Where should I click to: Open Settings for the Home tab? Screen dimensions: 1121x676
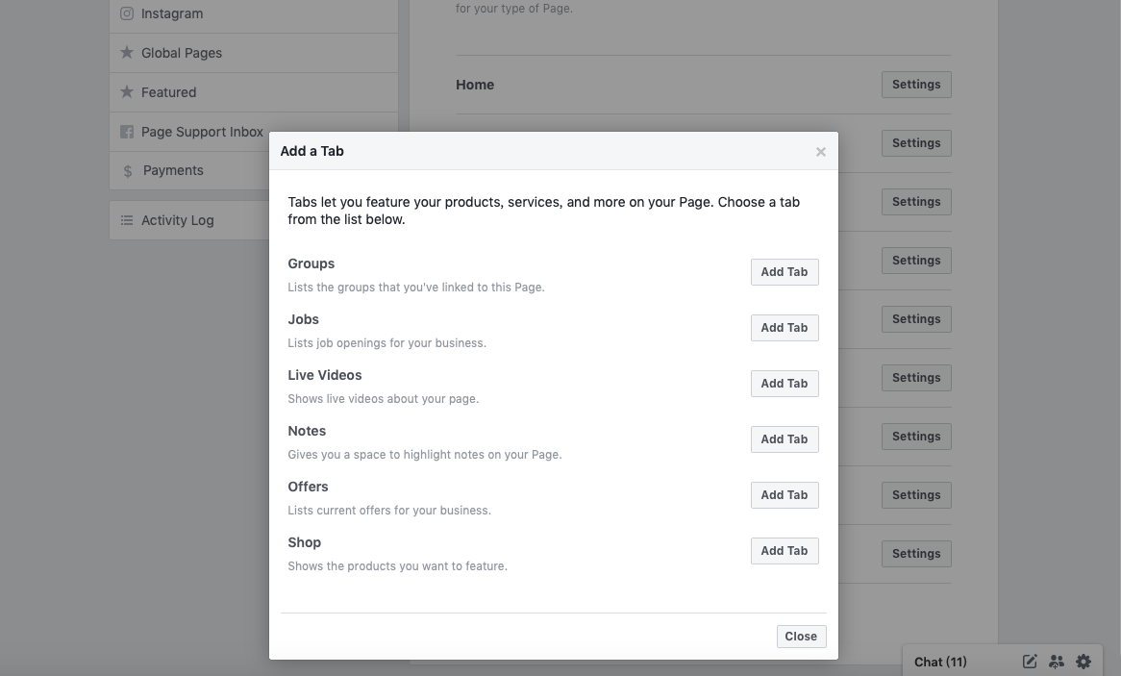click(x=916, y=85)
